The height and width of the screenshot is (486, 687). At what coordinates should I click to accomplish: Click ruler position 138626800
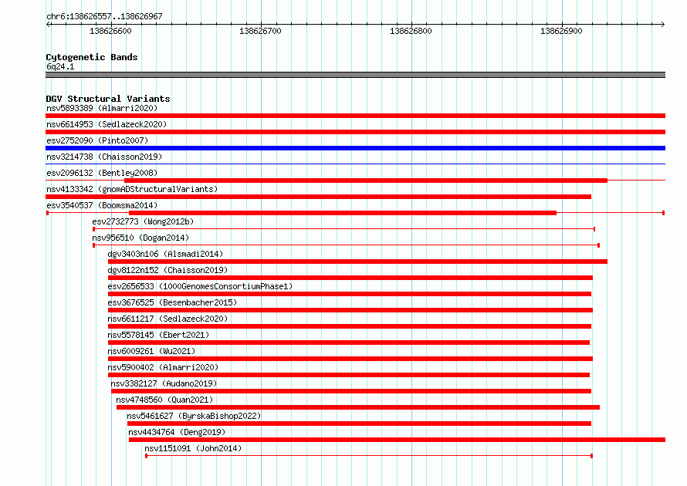click(x=411, y=31)
